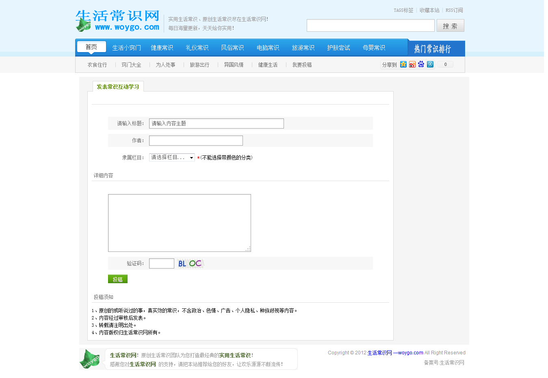Open the 母婴常识 nav item
The height and width of the screenshot is (378, 548).
374,48
